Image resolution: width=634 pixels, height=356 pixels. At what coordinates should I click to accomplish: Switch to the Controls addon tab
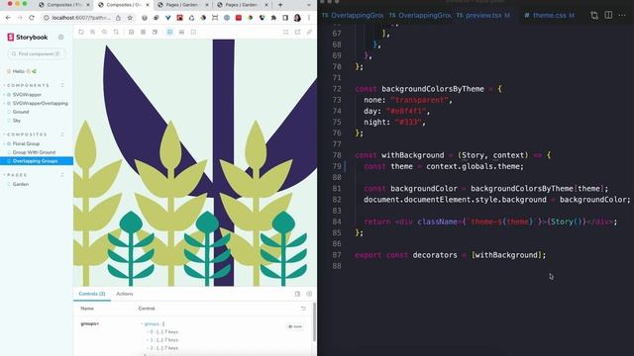[x=92, y=294]
